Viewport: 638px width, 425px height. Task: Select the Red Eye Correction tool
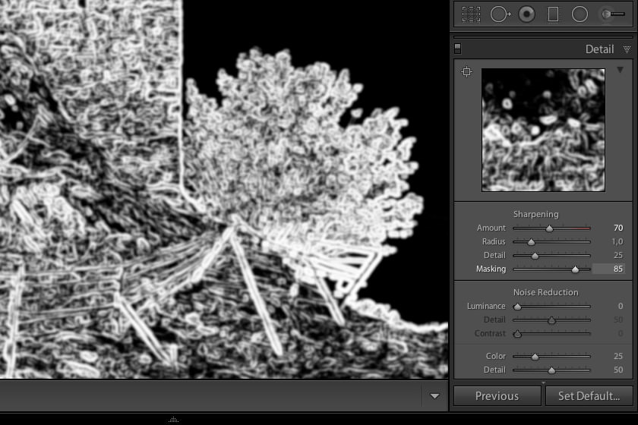tap(526, 14)
